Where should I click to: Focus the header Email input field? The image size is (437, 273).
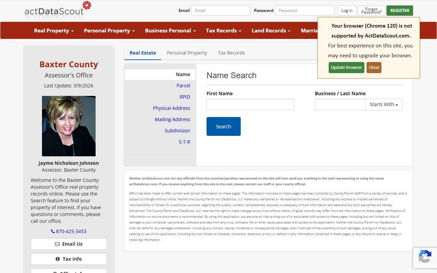221,10
